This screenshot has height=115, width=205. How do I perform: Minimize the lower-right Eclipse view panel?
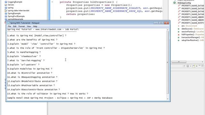[200, 66]
